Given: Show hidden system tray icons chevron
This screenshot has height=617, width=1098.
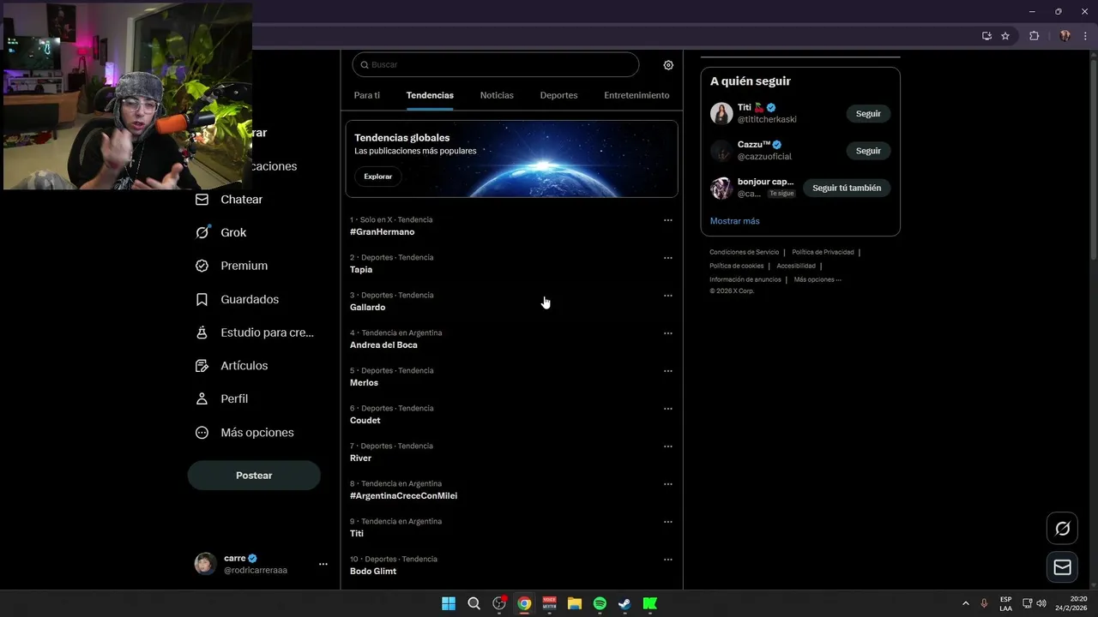Looking at the screenshot, I should pos(965,603).
